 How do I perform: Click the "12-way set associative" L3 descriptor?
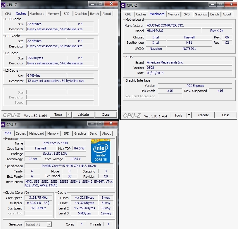pos(60,81)
